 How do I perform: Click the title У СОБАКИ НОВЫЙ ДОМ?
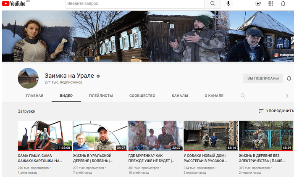(x=205, y=158)
